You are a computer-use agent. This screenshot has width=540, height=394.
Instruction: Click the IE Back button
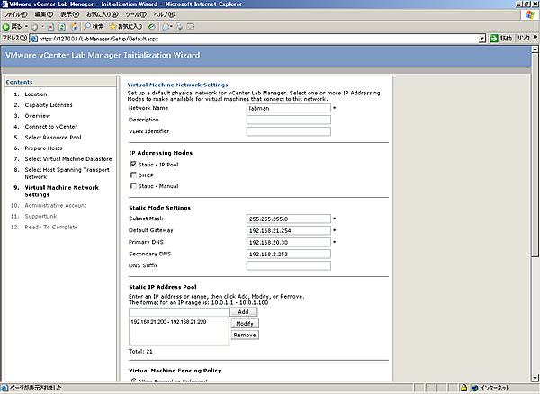pyautogui.click(x=13, y=27)
